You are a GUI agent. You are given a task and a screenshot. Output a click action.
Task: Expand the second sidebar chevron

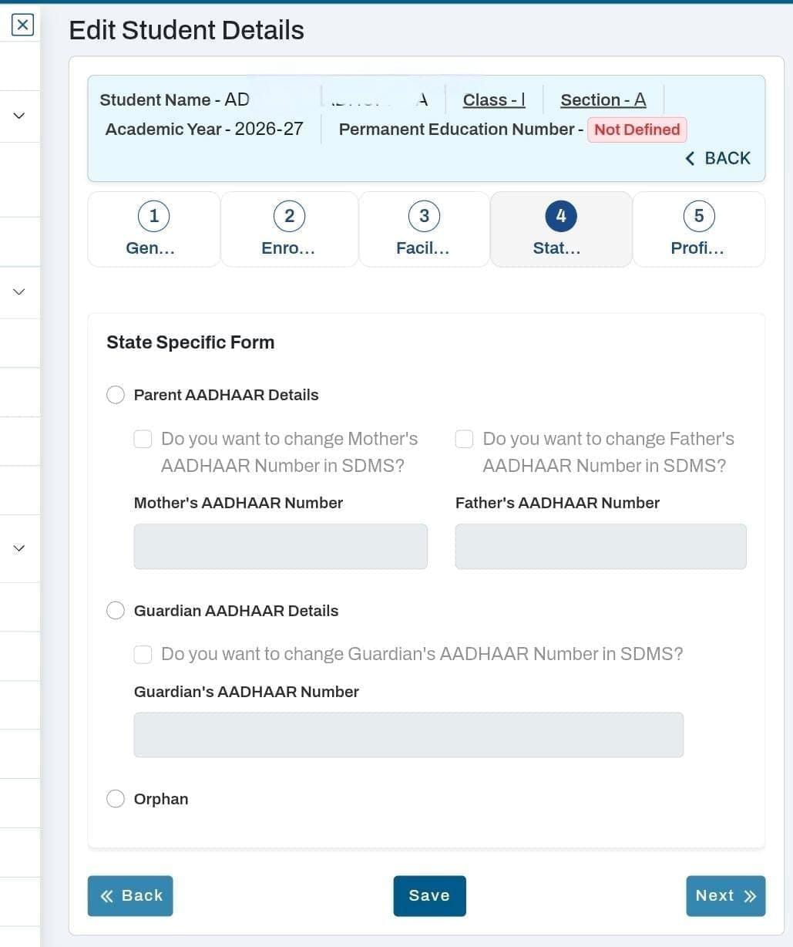19,292
